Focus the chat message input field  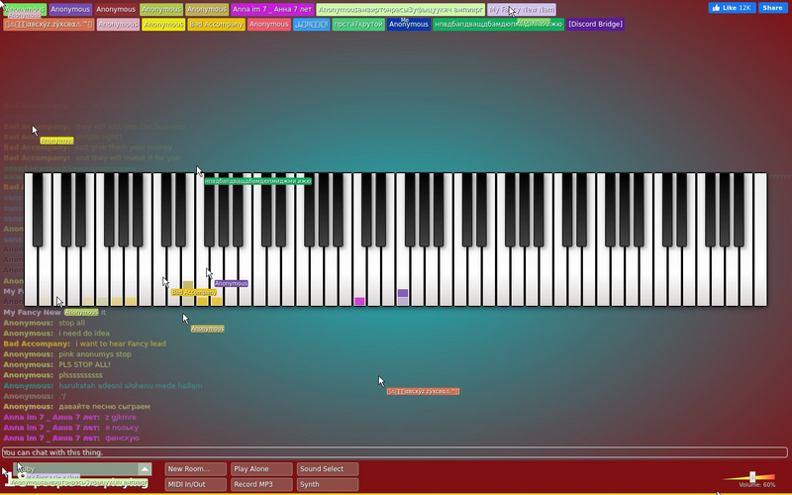pyautogui.click(x=395, y=452)
